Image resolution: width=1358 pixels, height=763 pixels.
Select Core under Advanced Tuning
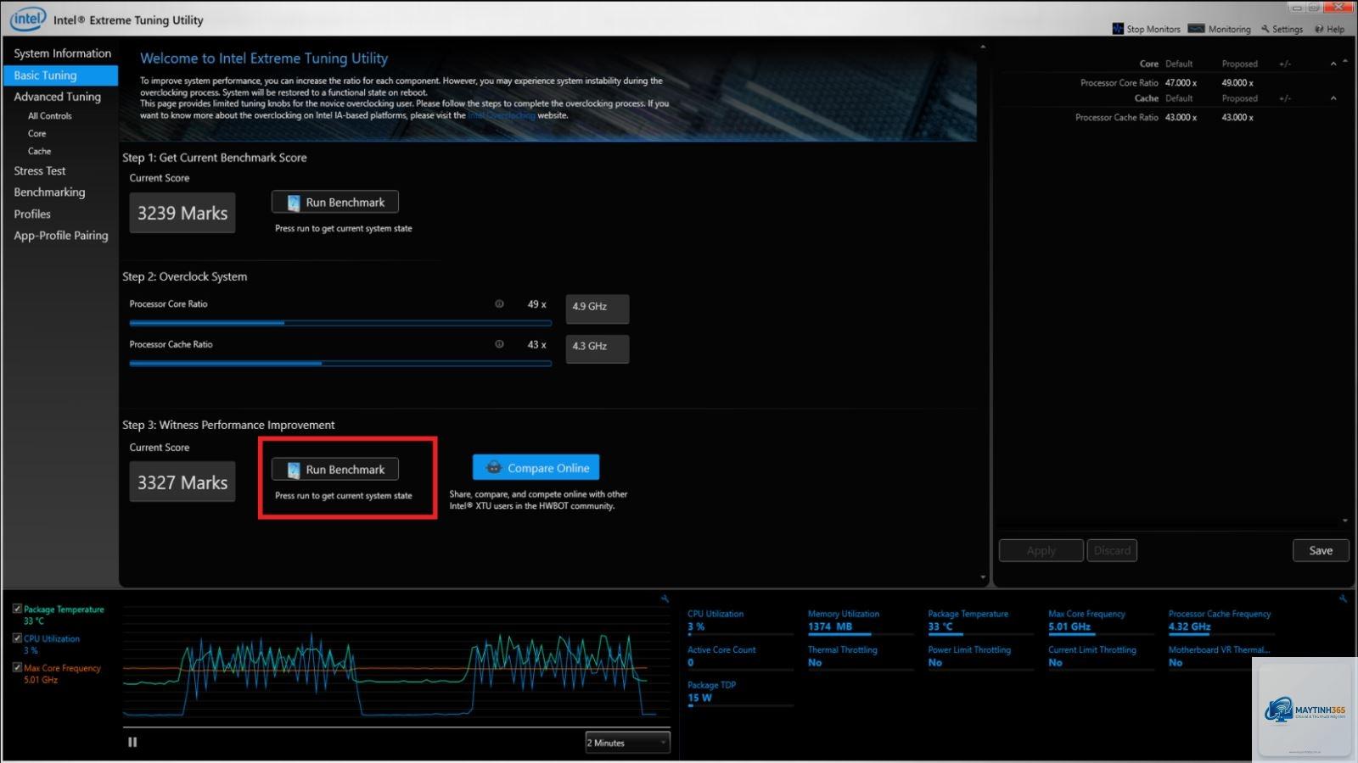coord(36,134)
